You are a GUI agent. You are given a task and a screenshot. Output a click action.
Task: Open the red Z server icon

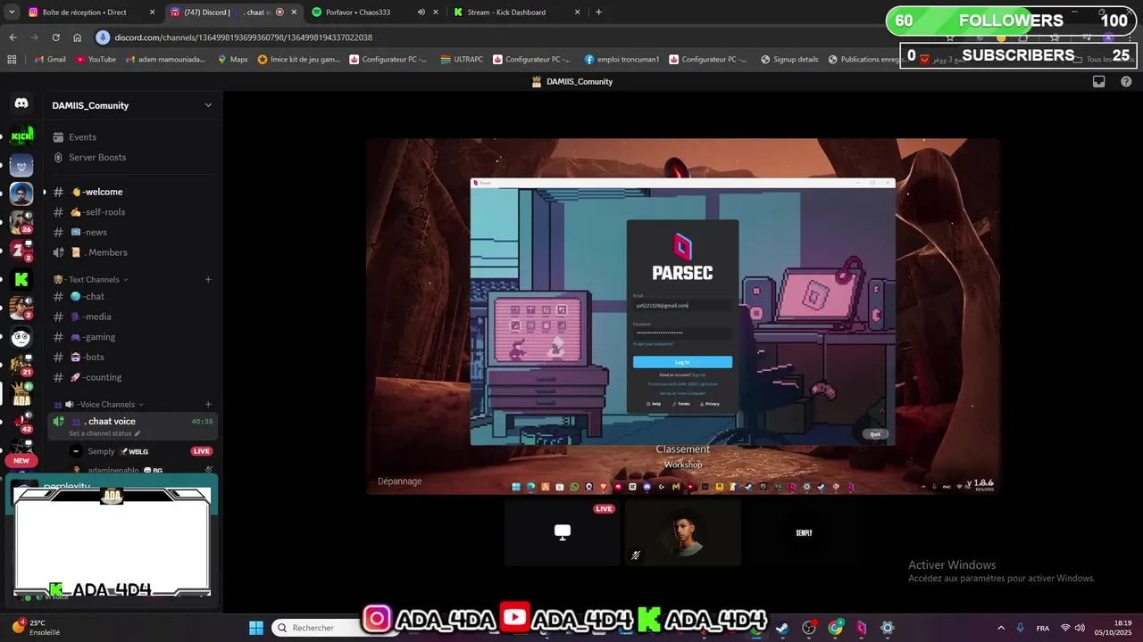pyautogui.click(x=21, y=251)
